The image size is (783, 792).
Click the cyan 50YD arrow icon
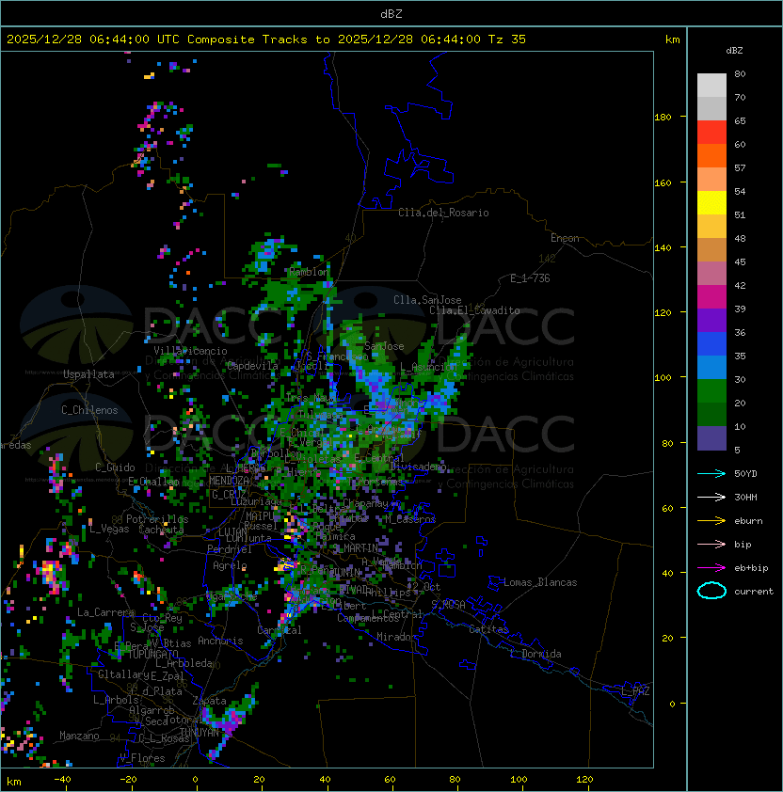click(x=711, y=473)
